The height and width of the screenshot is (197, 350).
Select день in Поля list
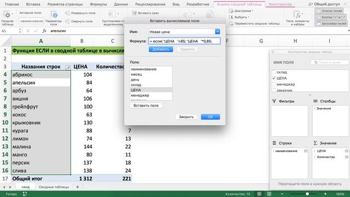coord(151,80)
